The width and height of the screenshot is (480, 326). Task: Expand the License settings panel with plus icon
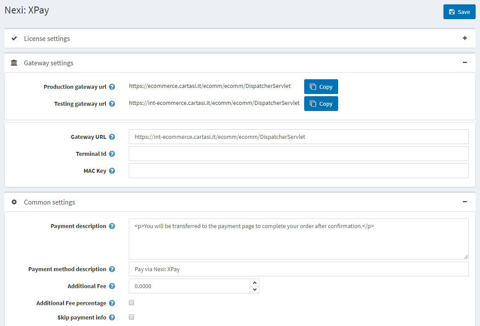(465, 38)
